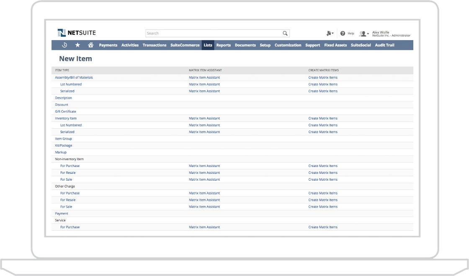The image size is (469, 276).
Task: Choose the Inventory Item type
Action: pos(66,118)
